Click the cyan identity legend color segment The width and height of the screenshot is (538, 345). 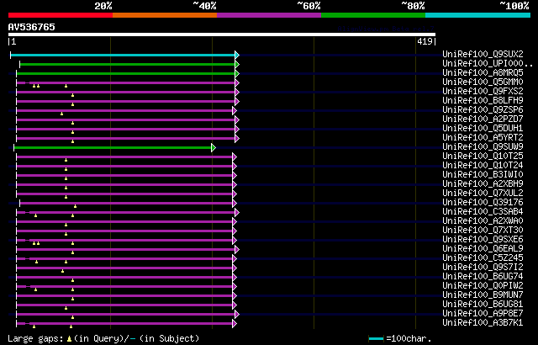tap(478, 15)
